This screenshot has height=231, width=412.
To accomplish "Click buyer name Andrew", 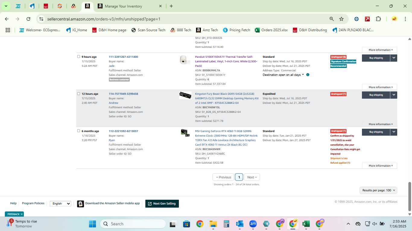I will (113, 103).
